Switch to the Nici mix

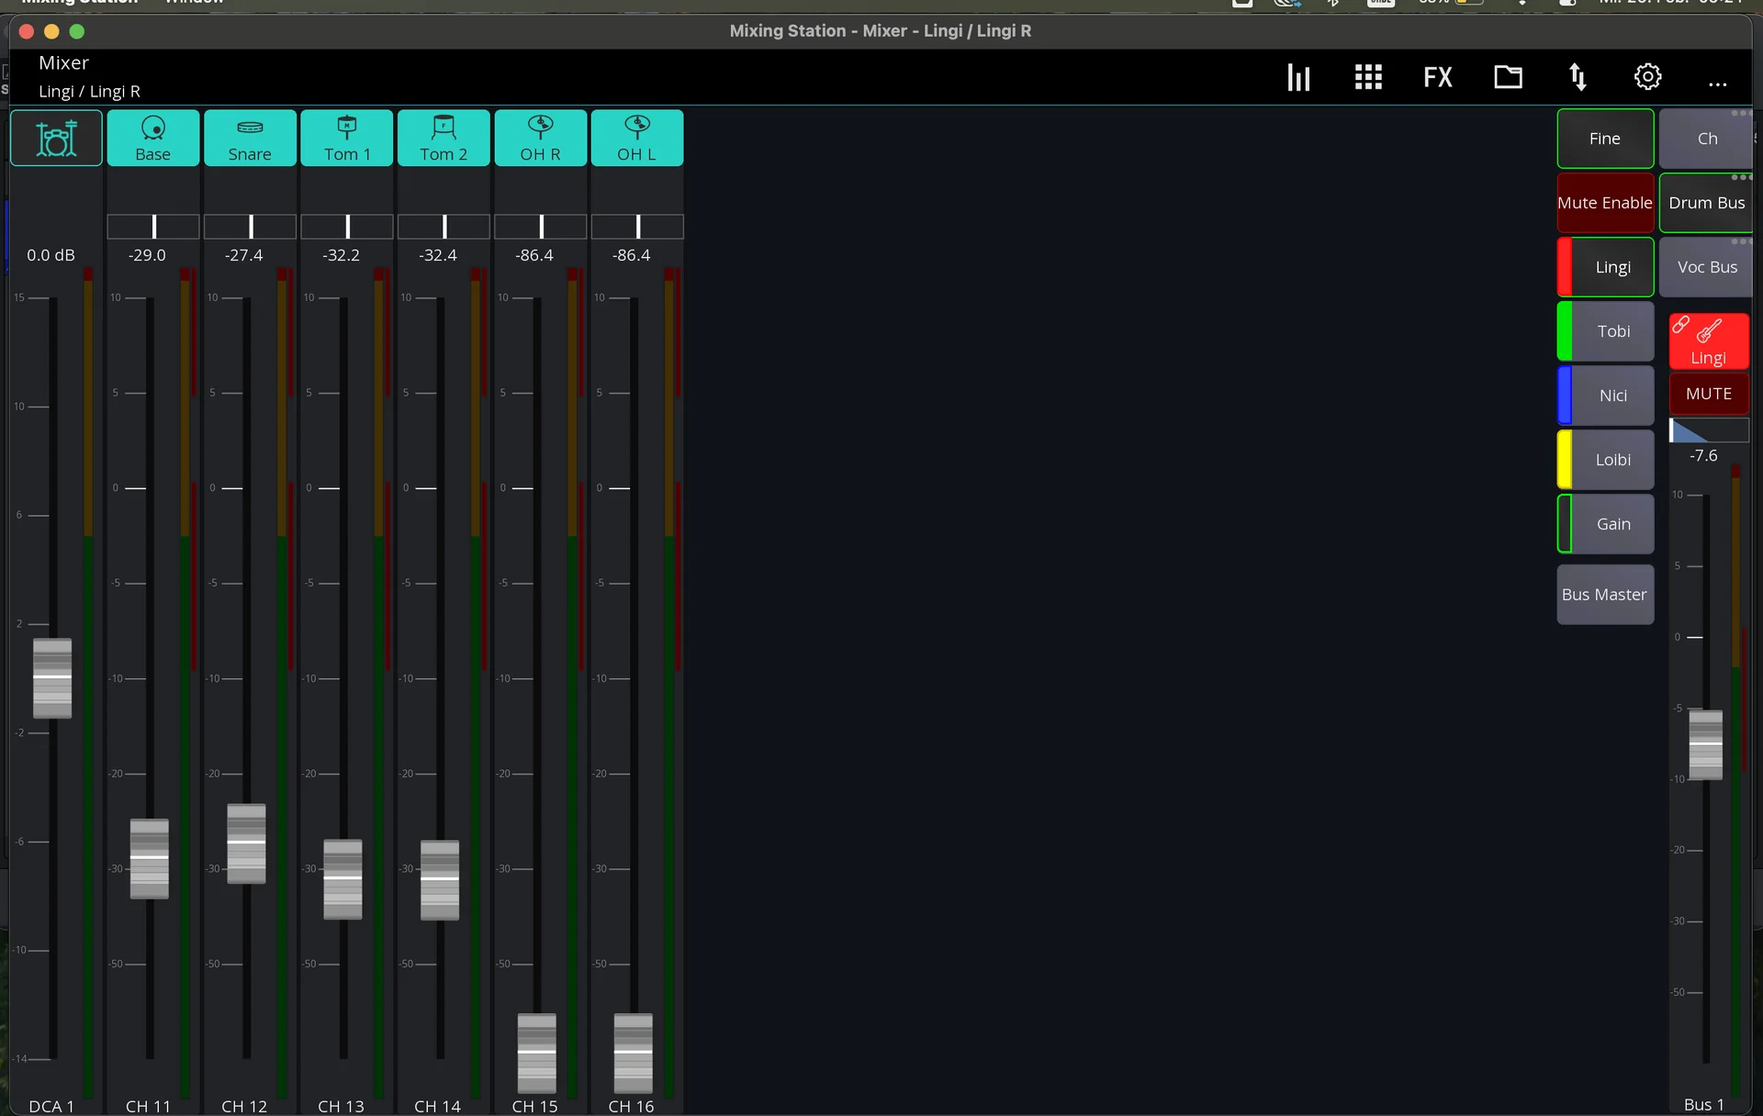[x=1612, y=396]
